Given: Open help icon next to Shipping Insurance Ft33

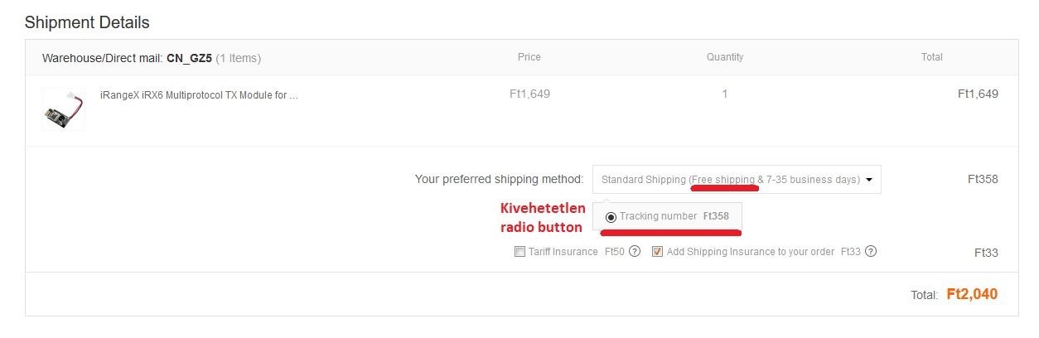Looking at the screenshot, I should pyautogui.click(x=871, y=252).
